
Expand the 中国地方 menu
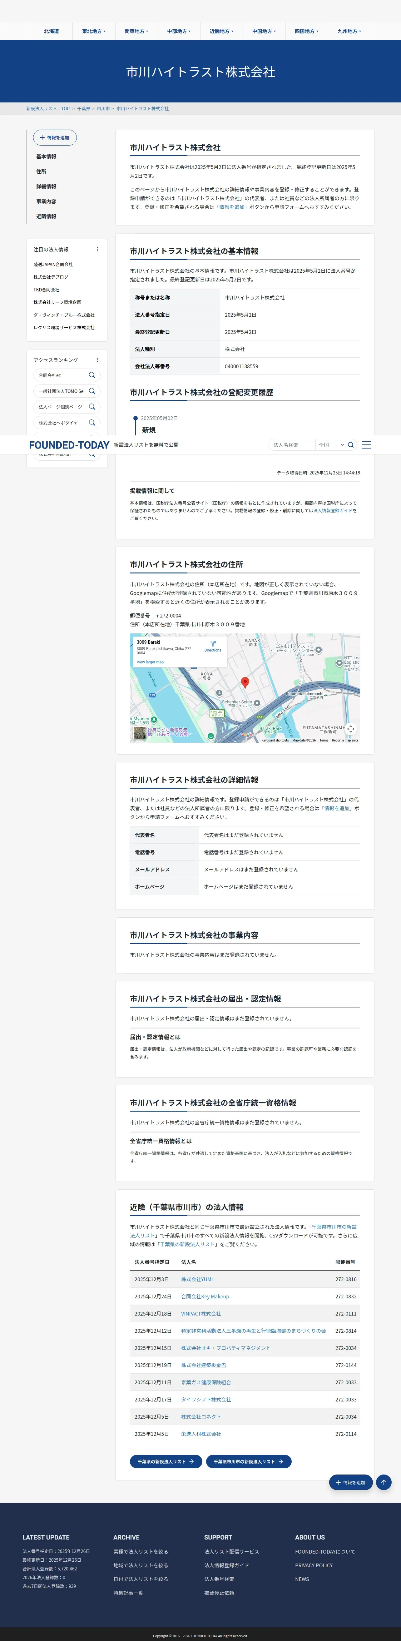pyautogui.click(x=264, y=31)
